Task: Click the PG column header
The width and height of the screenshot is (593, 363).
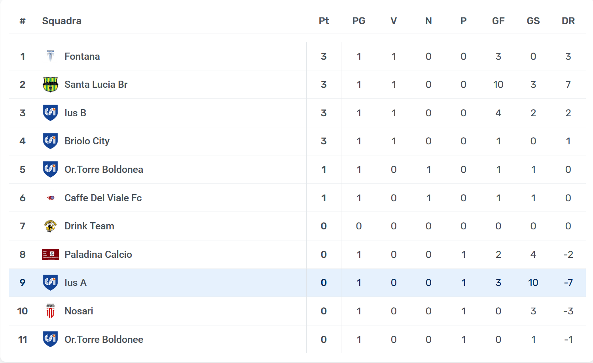Action: click(359, 21)
